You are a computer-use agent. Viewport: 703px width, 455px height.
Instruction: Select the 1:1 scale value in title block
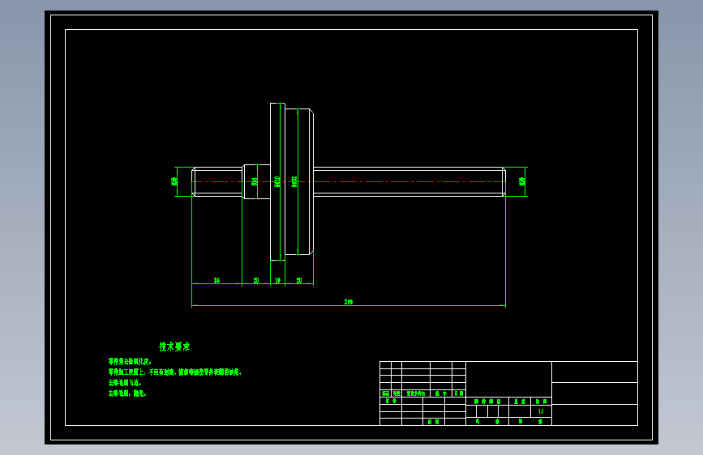[541, 411]
